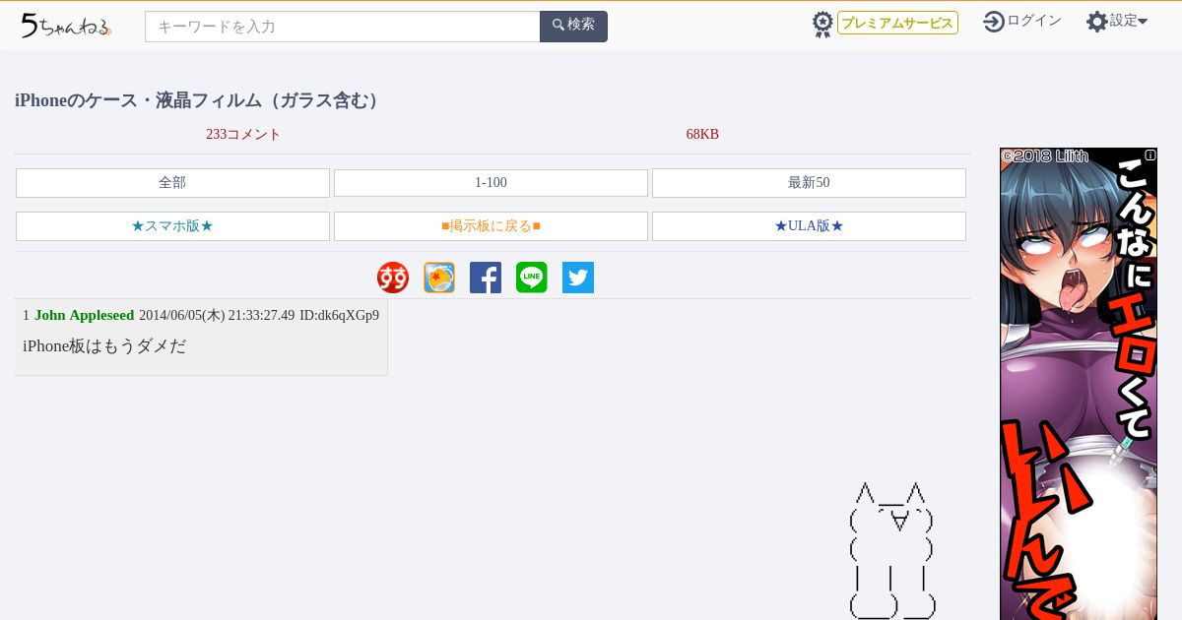Image resolution: width=1182 pixels, height=620 pixels.
Task: Click post date 2014/06/05(木) 21:33:27.49
Action: (217, 316)
